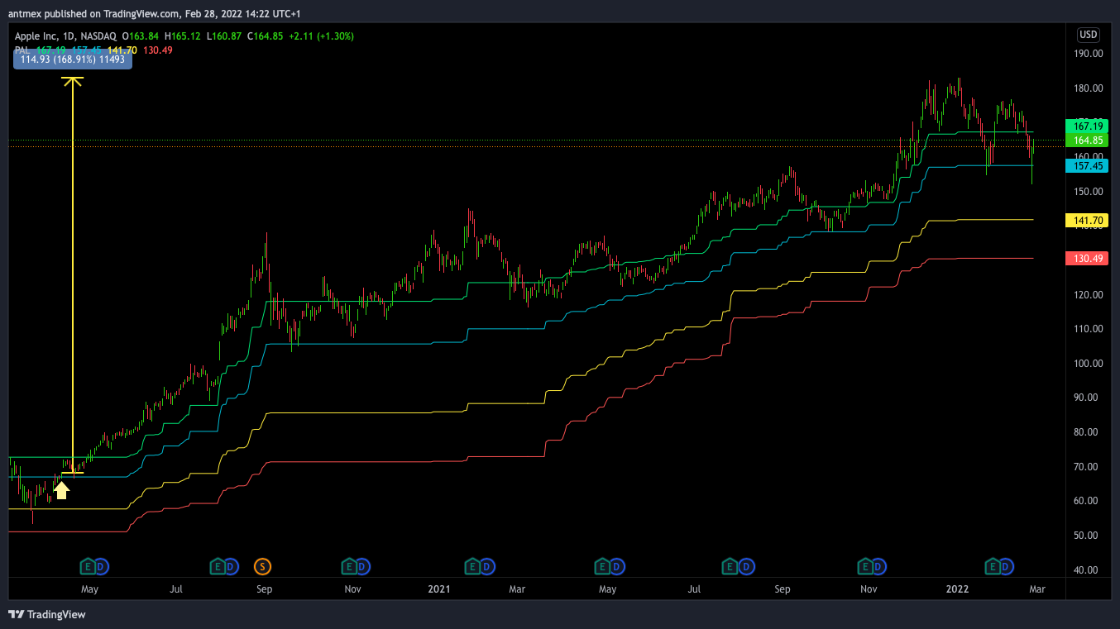Click the 120.00 price scale label
Viewport: 1120px width, 629px height.
click(x=1088, y=294)
